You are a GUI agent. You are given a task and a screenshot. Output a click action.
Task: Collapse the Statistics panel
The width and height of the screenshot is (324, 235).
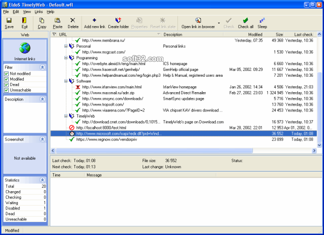pos(43,180)
